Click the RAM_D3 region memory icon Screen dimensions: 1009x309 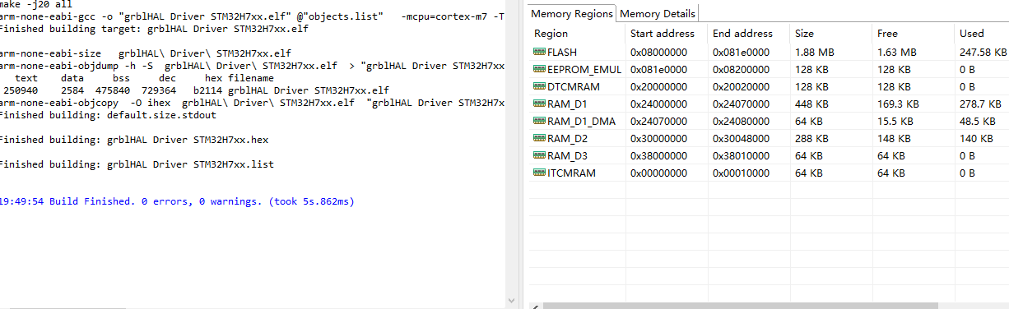(540, 155)
